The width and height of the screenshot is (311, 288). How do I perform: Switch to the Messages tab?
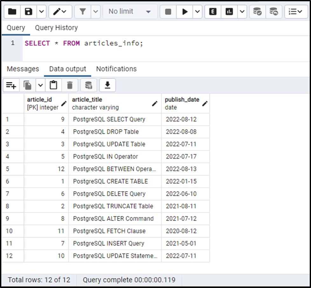coord(22,69)
